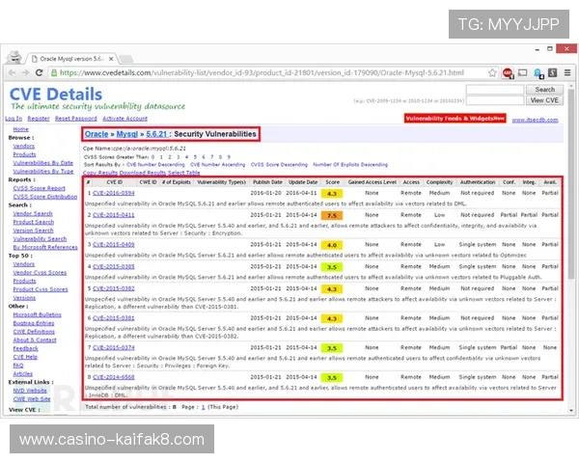
Task: Click the browser Forward arrow
Action: (25, 72)
